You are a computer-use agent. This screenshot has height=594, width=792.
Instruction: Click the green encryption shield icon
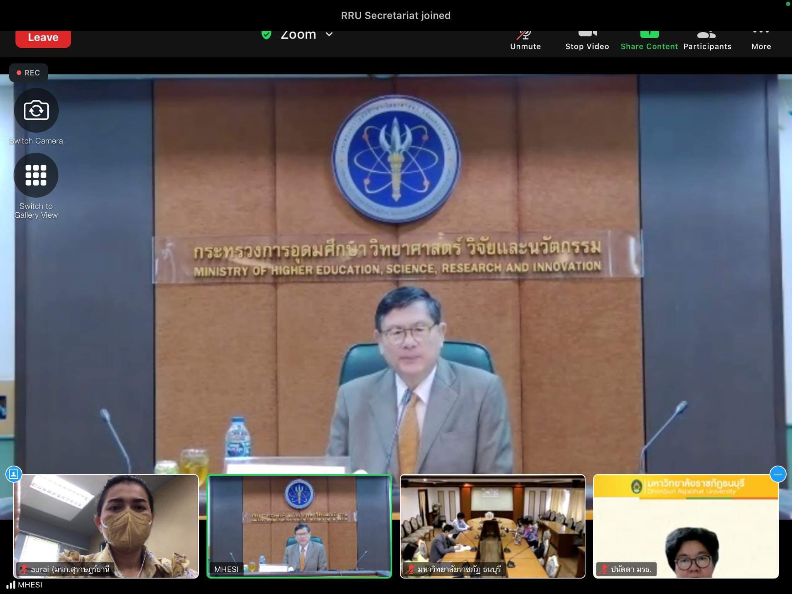[266, 35]
